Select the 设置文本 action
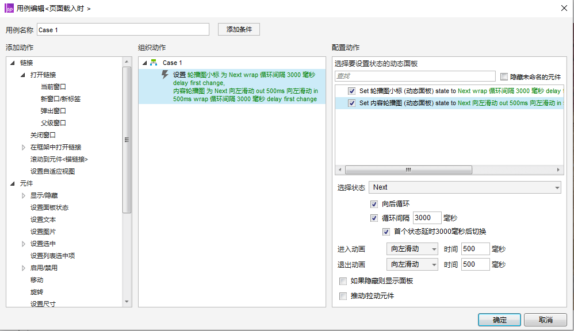 pos(43,220)
